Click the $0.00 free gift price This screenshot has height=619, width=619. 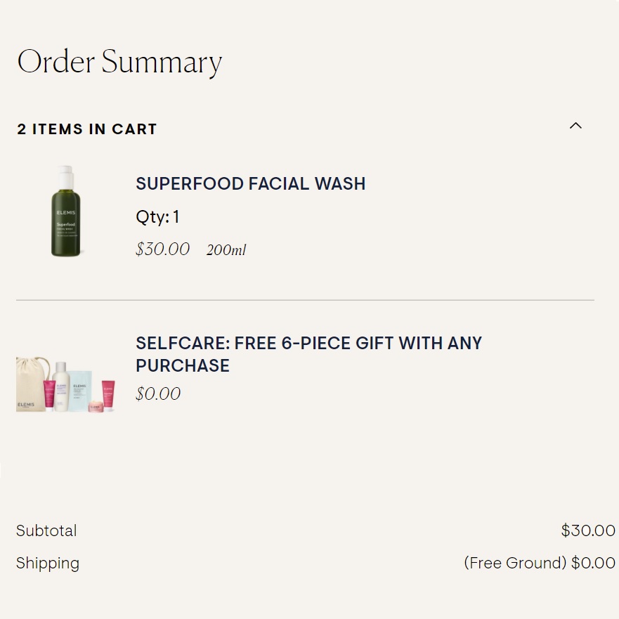click(x=158, y=393)
